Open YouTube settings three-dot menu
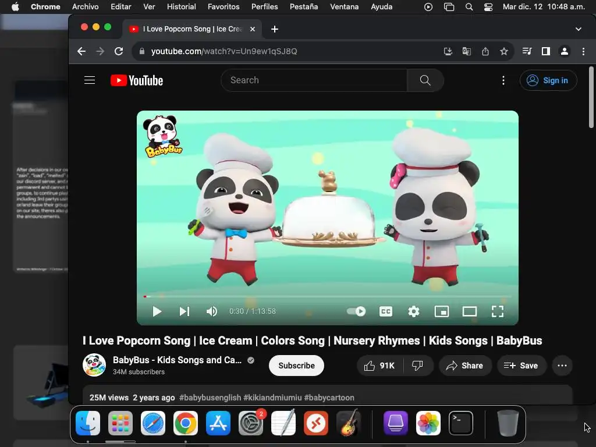The height and width of the screenshot is (447, 596). [x=503, y=80]
